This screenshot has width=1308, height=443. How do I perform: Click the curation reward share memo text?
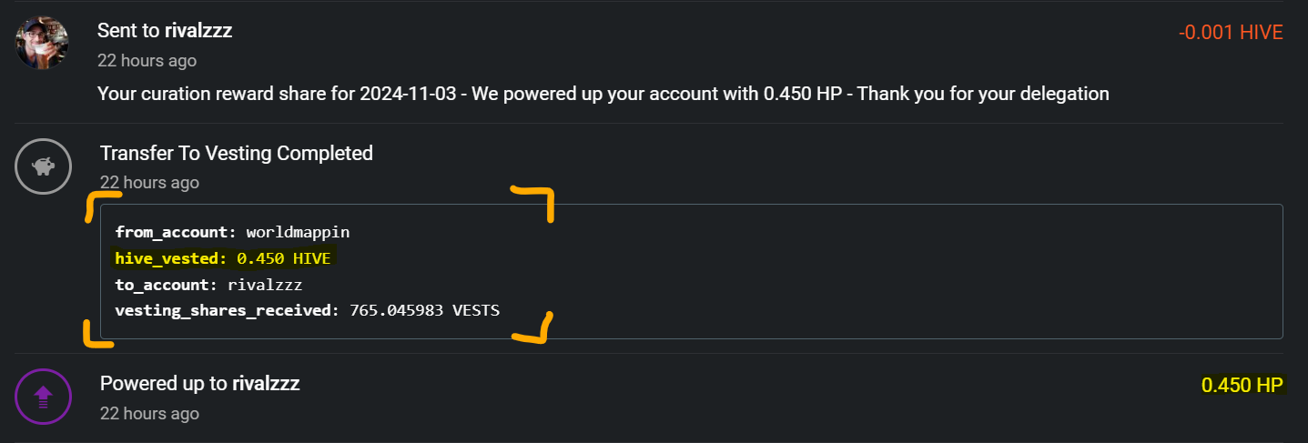[603, 94]
